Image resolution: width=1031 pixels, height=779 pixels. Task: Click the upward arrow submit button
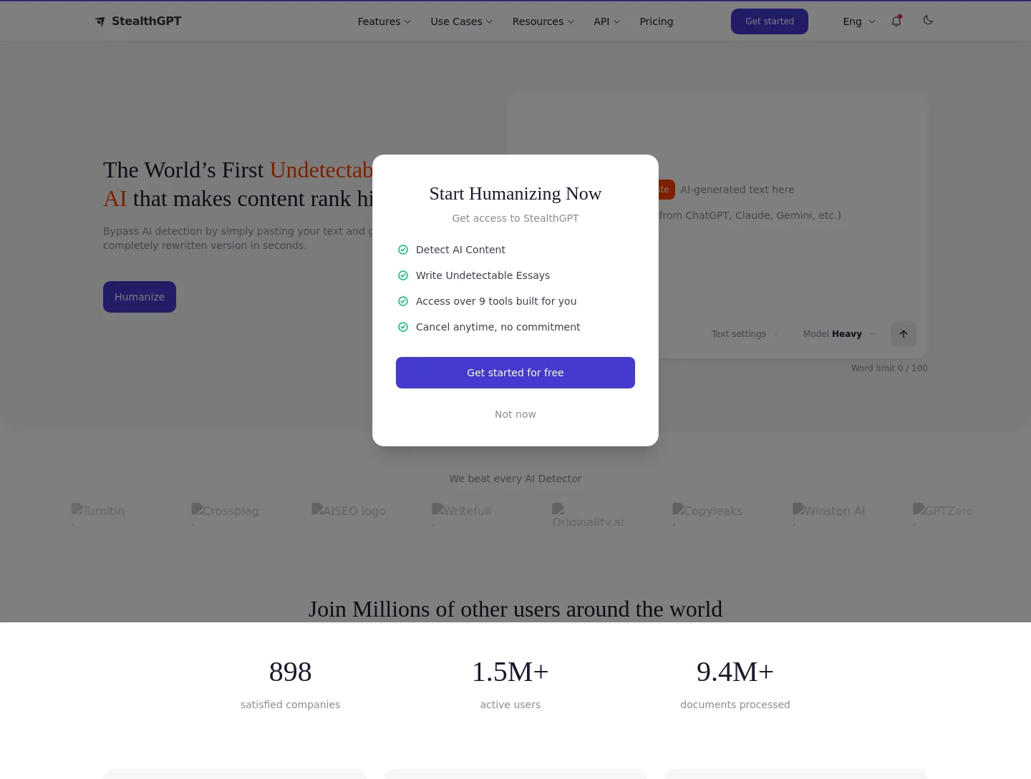click(904, 334)
